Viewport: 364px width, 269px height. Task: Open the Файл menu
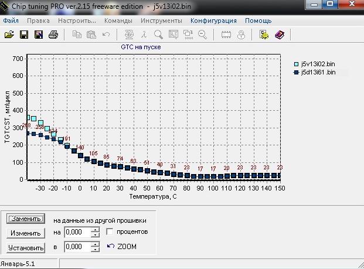point(11,21)
